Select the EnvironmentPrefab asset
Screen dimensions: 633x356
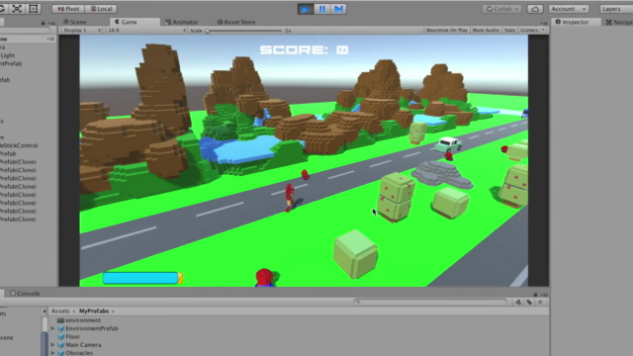point(92,328)
